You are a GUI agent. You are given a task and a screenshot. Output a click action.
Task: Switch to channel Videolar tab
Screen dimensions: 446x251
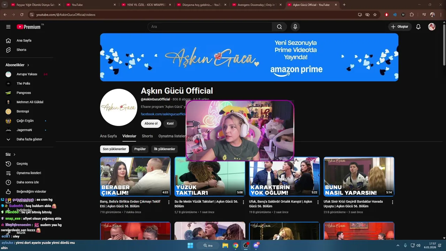pyautogui.click(x=129, y=136)
